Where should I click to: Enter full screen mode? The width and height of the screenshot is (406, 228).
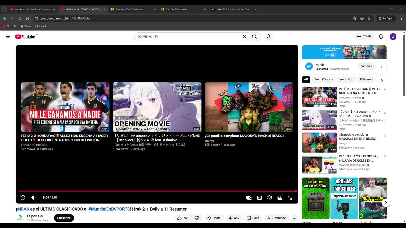290,198
